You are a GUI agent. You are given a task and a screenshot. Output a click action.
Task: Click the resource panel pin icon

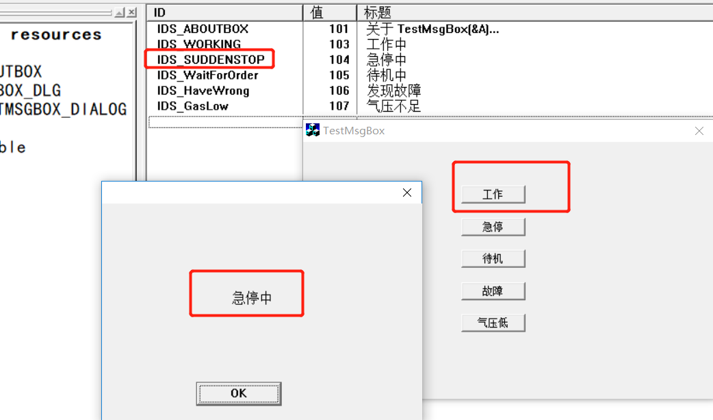tap(120, 12)
